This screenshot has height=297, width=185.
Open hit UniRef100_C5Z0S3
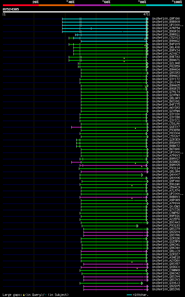point(166,38)
